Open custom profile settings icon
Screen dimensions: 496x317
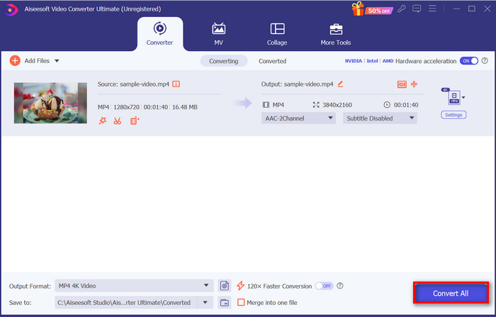tap(225, 286)
